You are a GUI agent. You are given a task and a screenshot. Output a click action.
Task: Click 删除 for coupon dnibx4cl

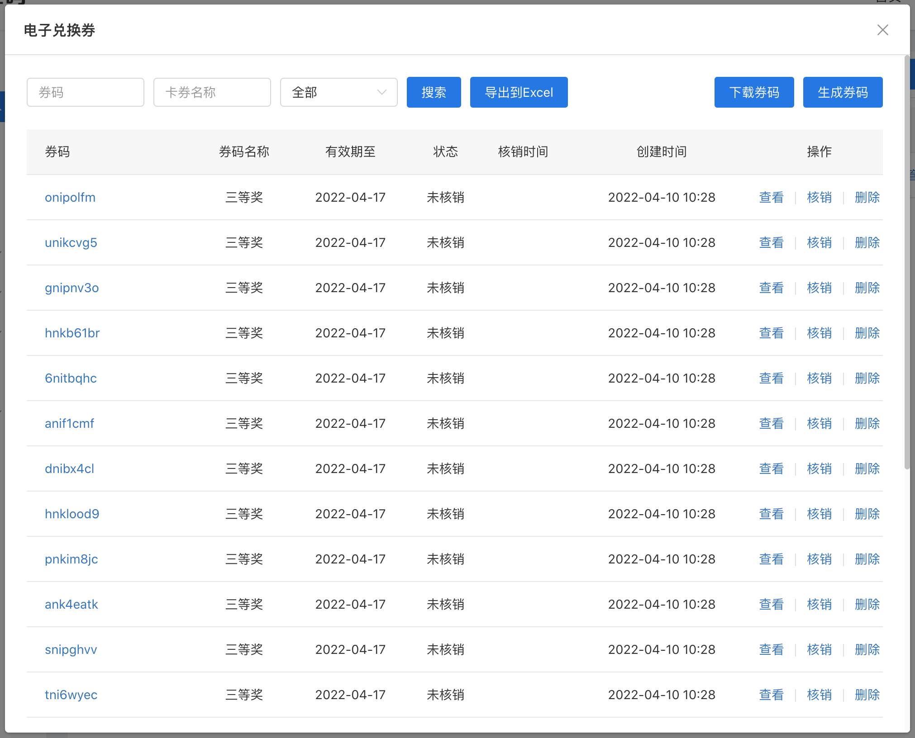[x=867, y=469]
